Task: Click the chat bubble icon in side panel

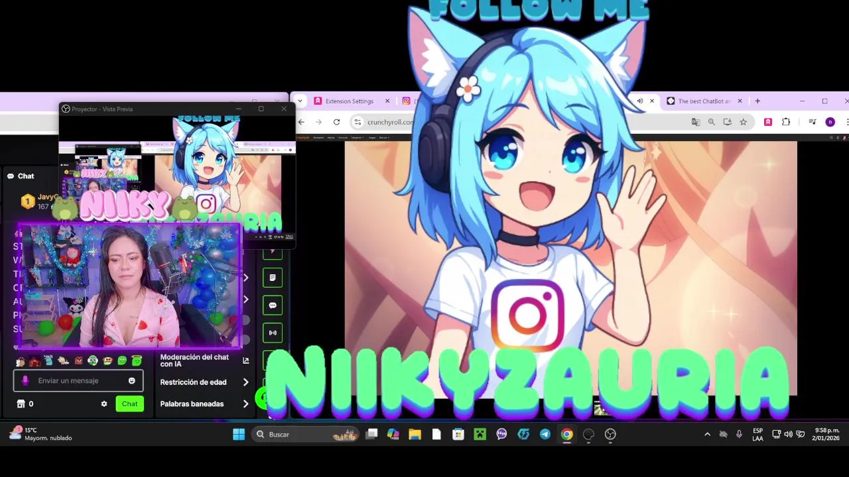Action: 273,305
